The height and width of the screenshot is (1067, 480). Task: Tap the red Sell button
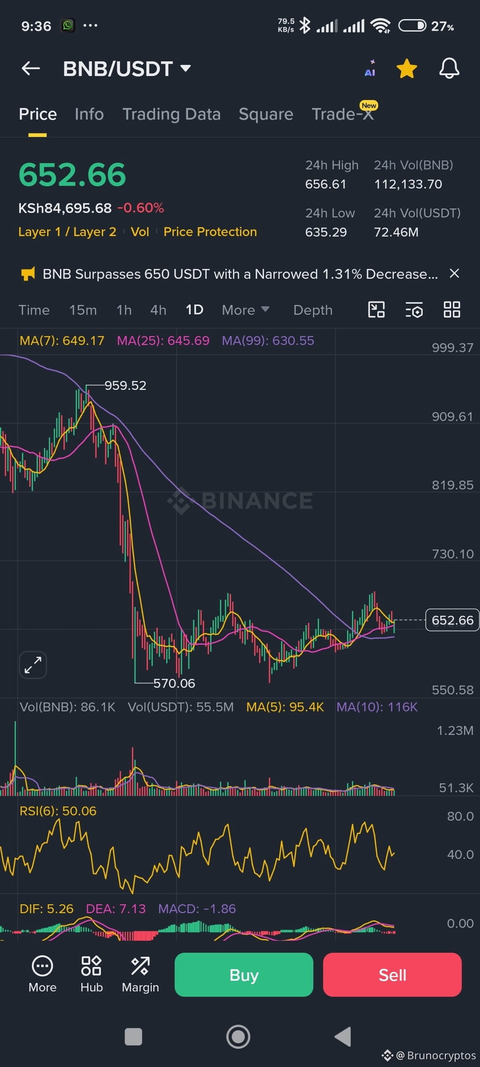pos(392,975)
